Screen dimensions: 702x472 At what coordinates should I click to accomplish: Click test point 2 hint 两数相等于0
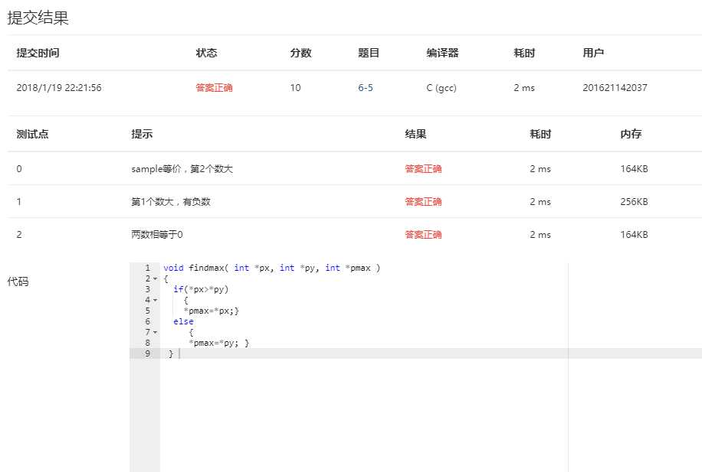pos(156,235)
